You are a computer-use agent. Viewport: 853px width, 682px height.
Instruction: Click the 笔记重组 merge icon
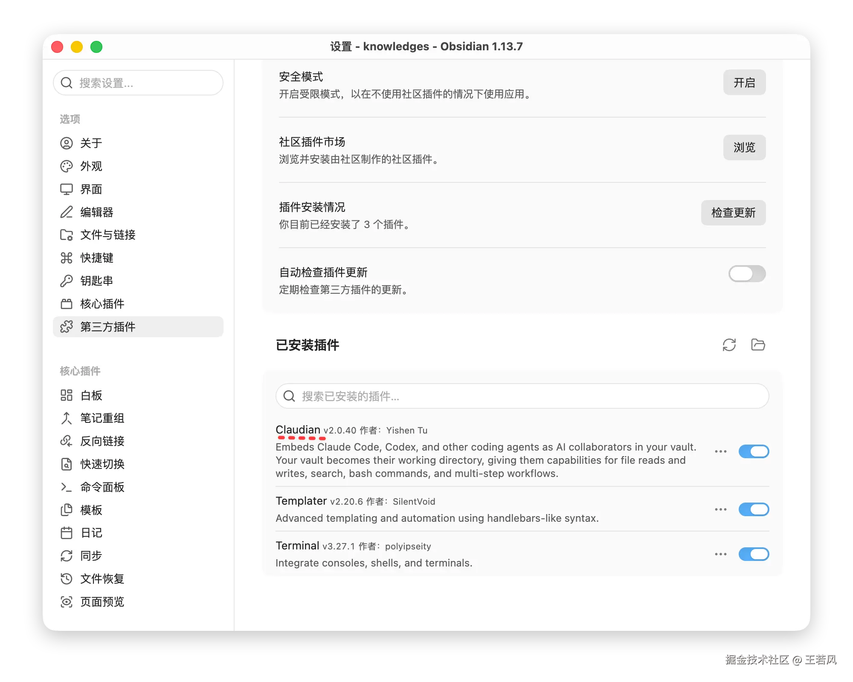coord(67,418)
